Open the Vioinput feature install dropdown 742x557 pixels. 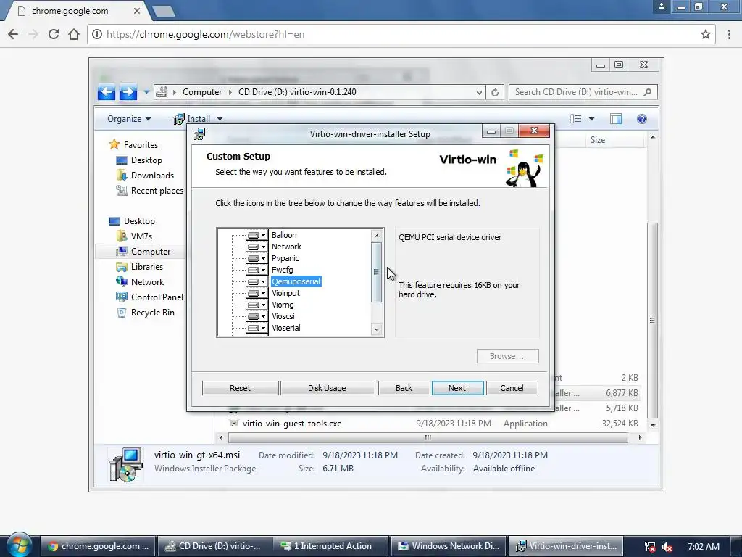click(257, 293)
